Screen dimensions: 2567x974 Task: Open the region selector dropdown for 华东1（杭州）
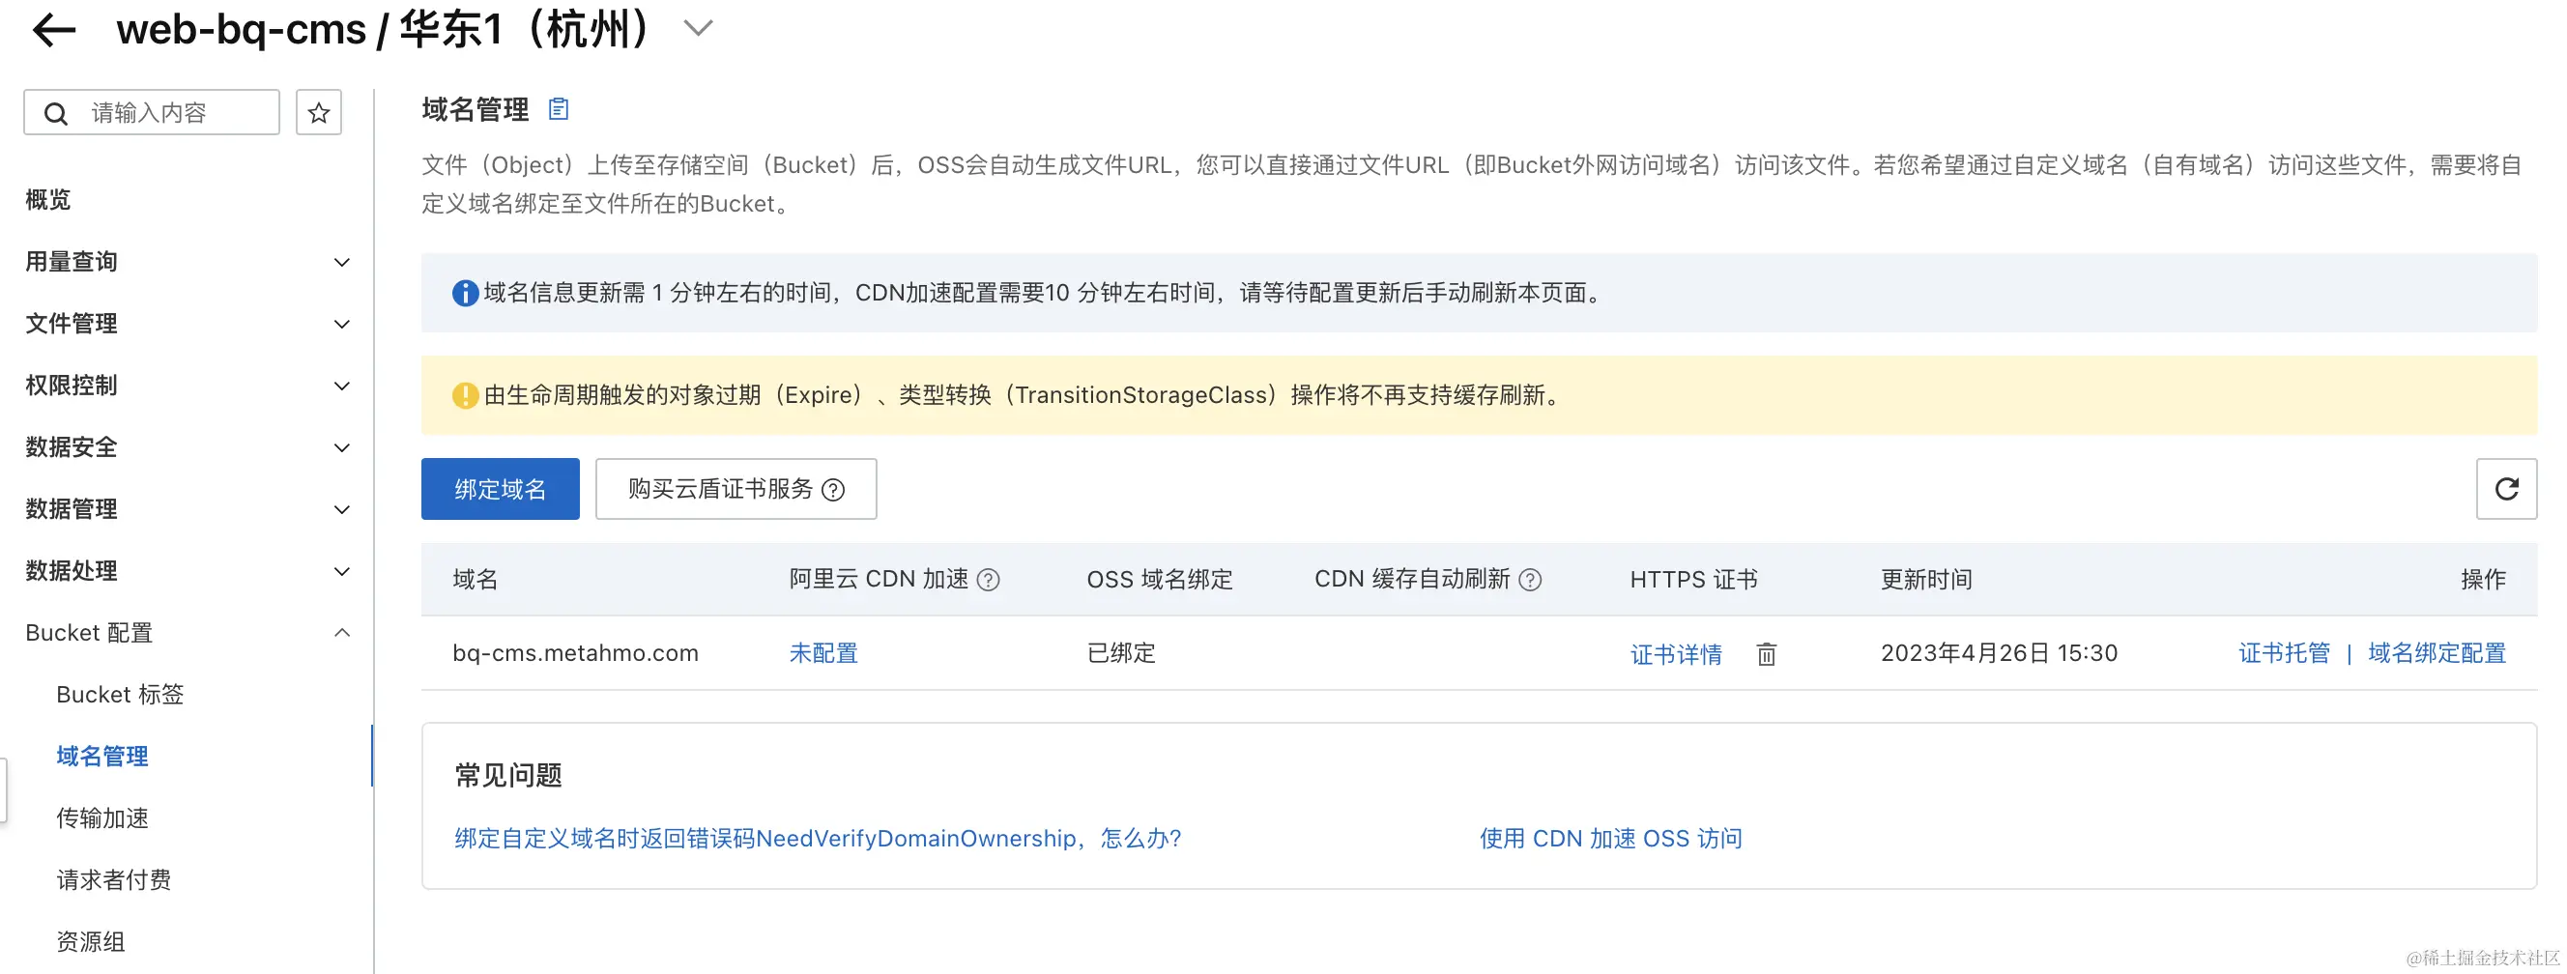(x=698, y=28)
